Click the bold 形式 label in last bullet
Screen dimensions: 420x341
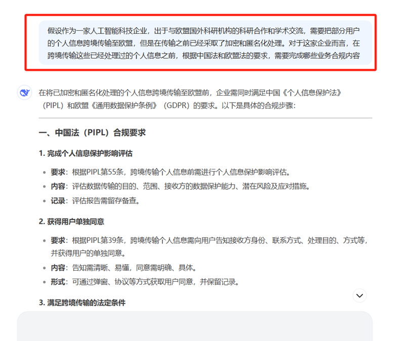click(x=58, y=282)
